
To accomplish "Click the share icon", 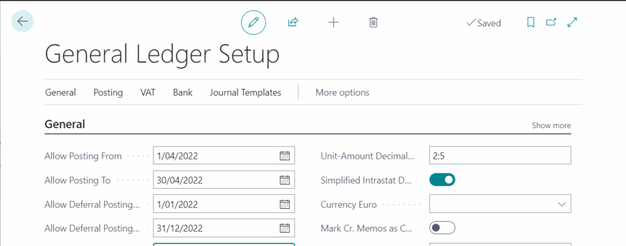I will [x=293, y=23].
